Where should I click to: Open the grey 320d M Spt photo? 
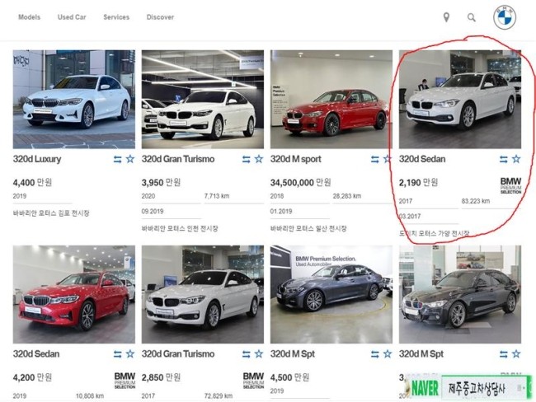pyautogui.click(x=331, y=294)
